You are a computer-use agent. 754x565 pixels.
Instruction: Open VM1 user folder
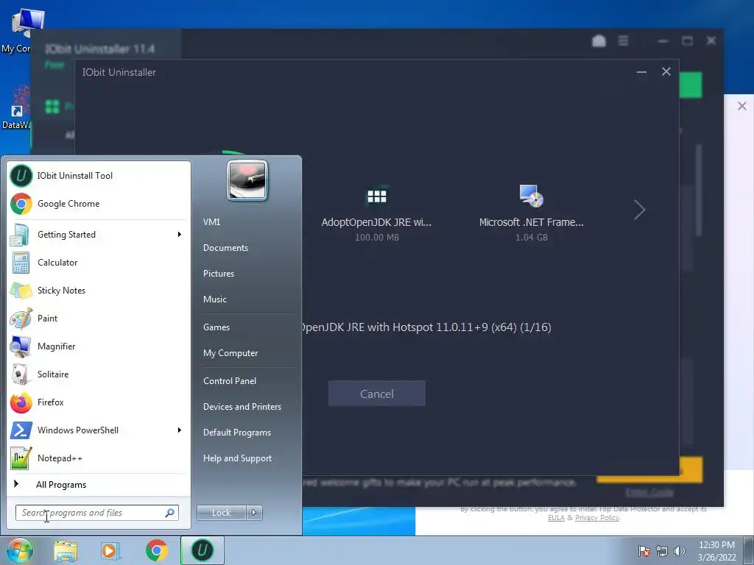point(211,222)
